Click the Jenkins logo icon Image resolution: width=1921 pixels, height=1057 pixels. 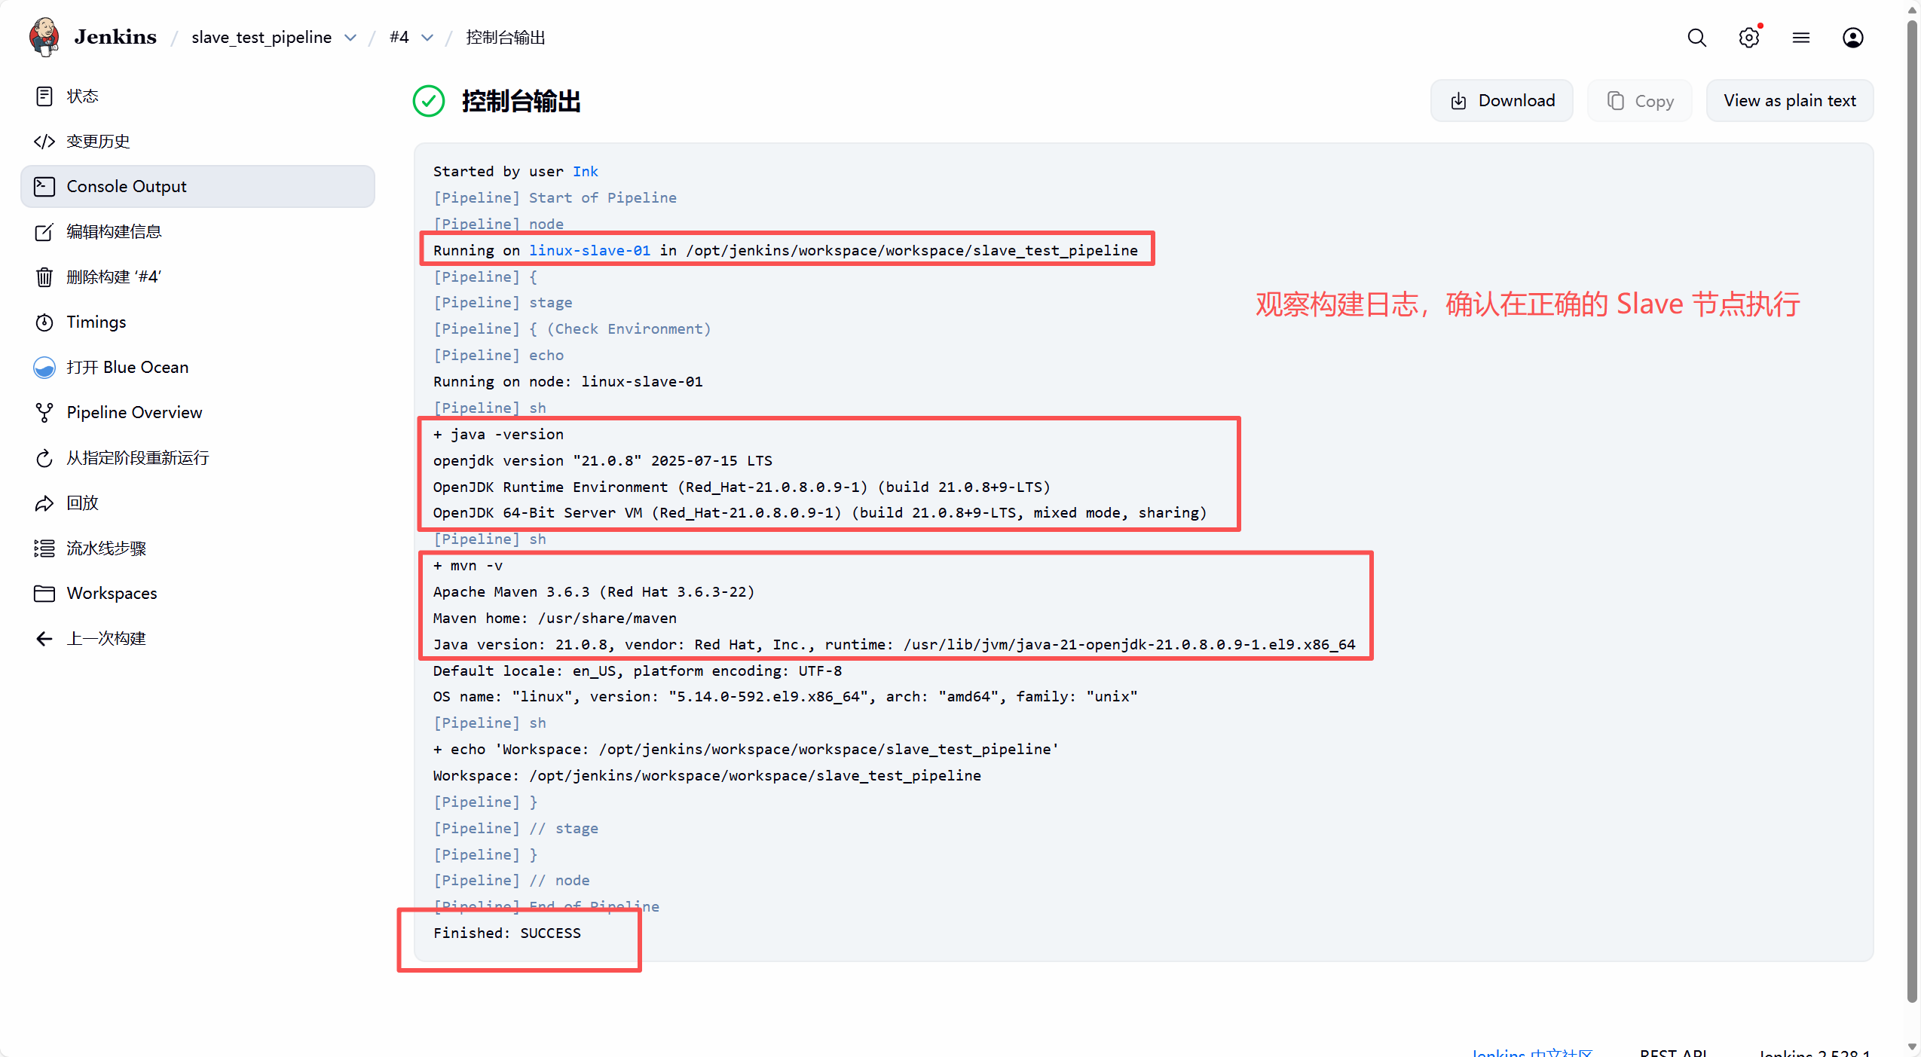(x=44, y=37)
